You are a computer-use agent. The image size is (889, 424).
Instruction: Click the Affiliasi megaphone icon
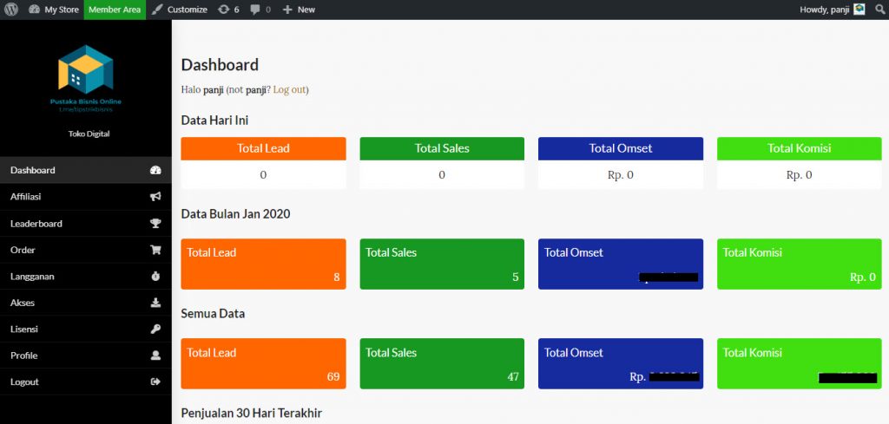coord(155,197)
